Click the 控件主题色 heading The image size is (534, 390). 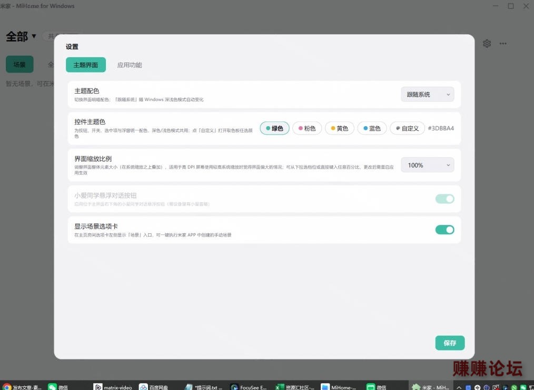(x=90, y=122)
